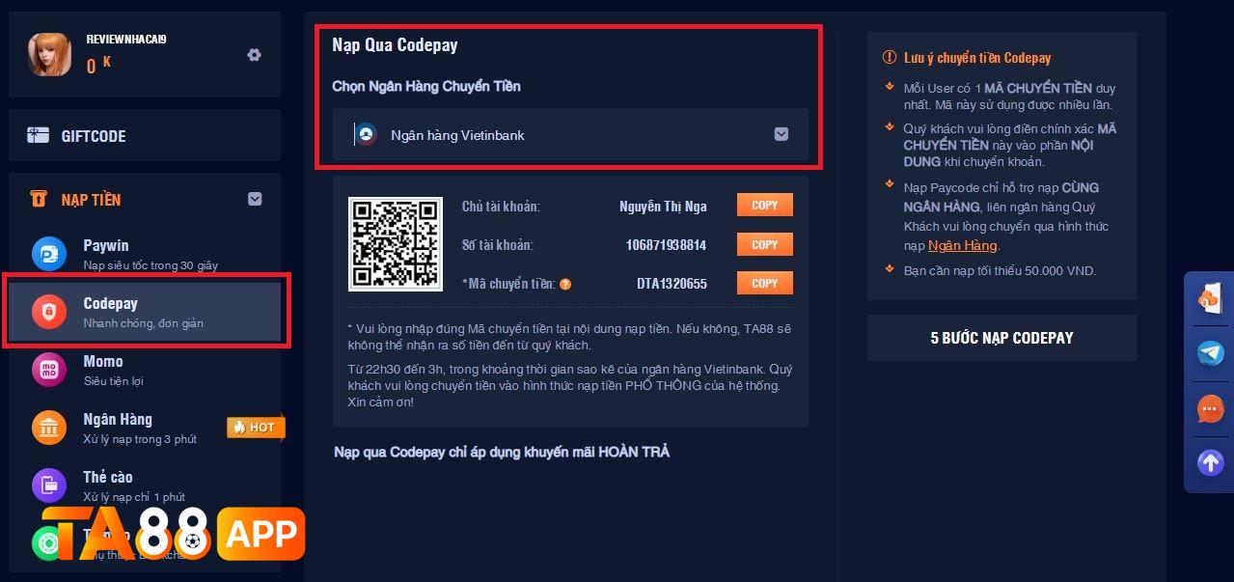1234x582 pixels.
Task: Copy the account holder name Nguyễn Thị Nga
Action: tap(765, 206)
